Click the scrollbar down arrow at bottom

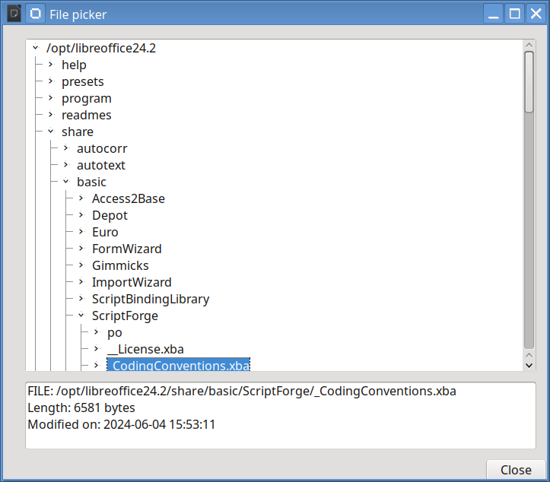(529, 365)
